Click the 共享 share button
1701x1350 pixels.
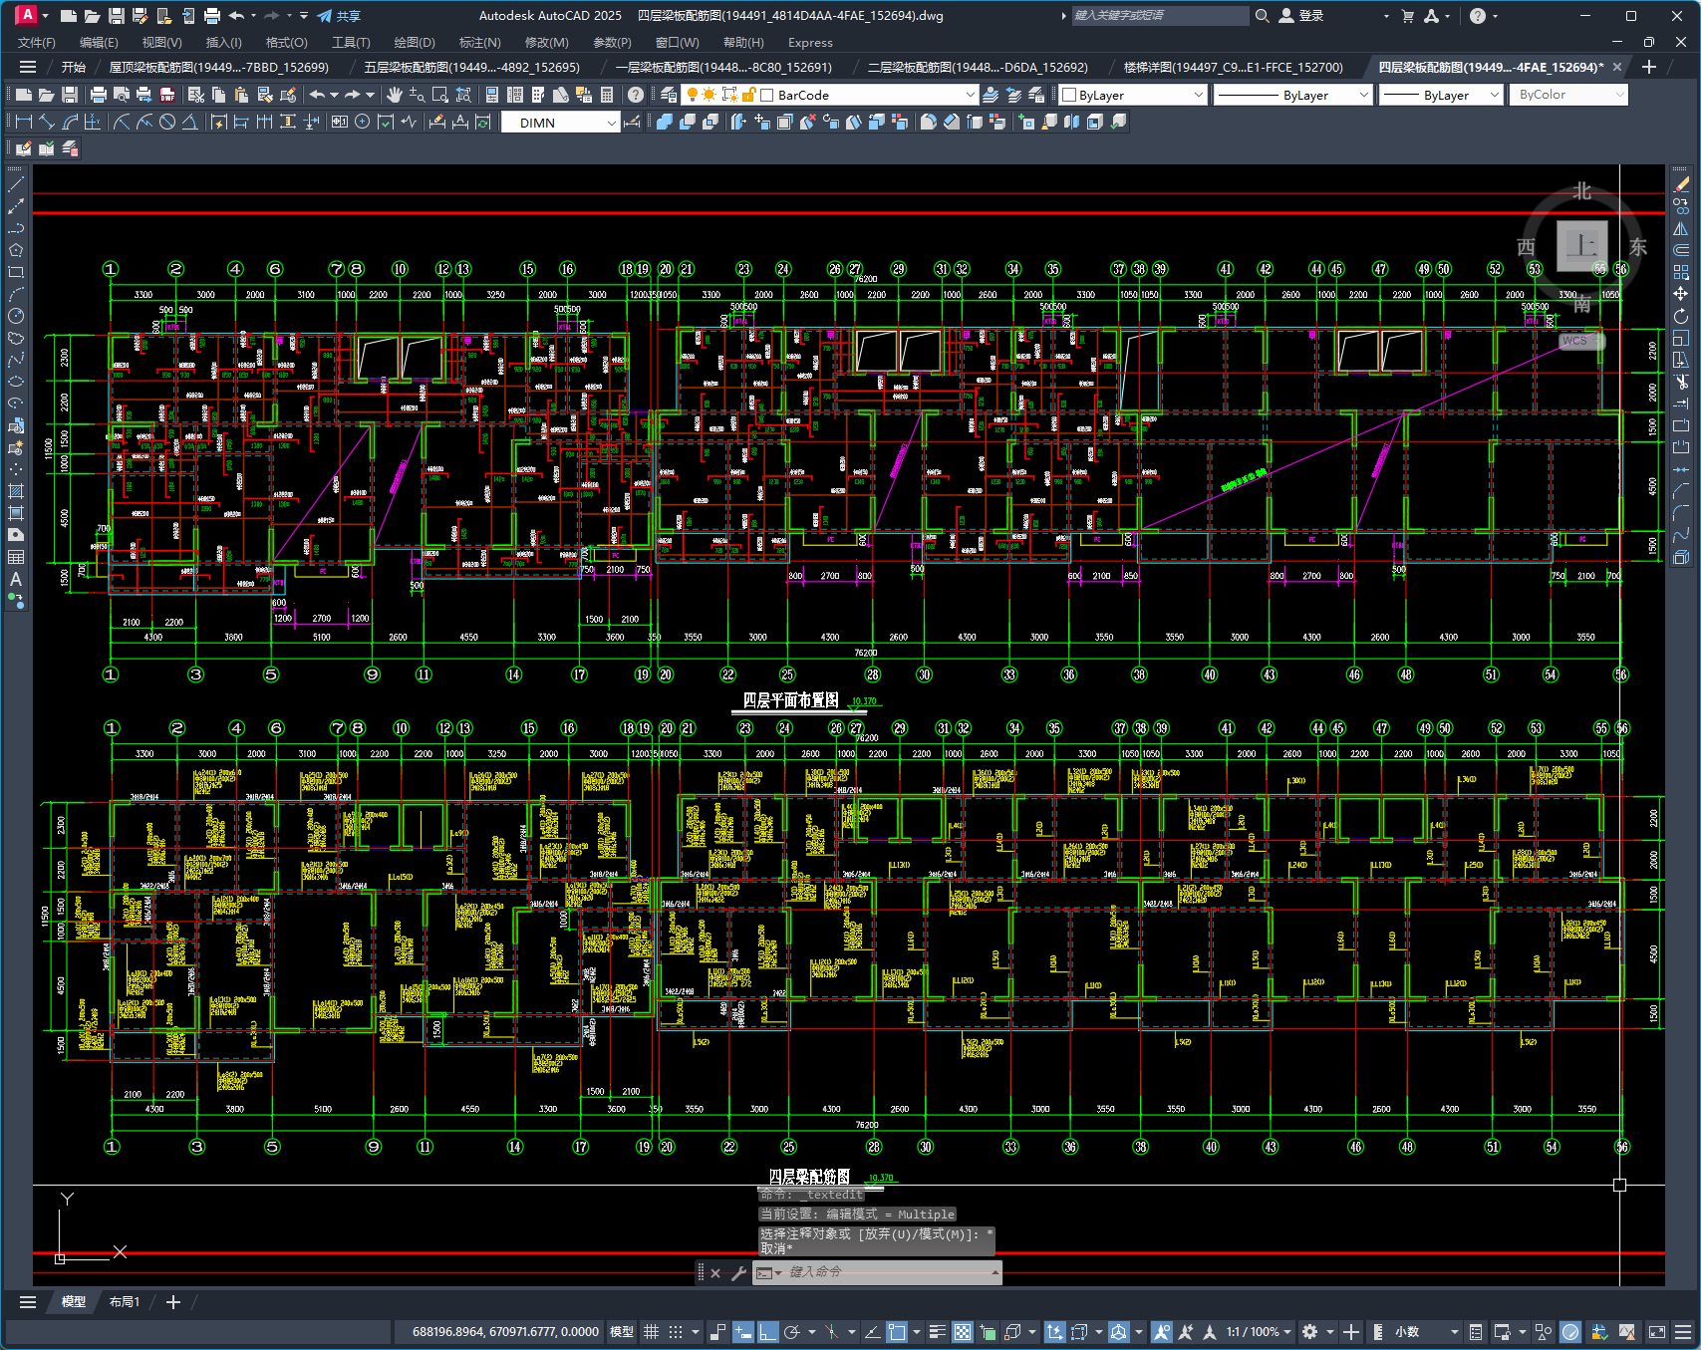[339, 15]
